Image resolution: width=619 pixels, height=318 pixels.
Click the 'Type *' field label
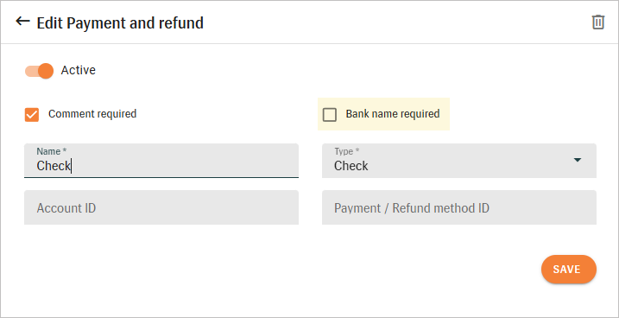(346, 151)
